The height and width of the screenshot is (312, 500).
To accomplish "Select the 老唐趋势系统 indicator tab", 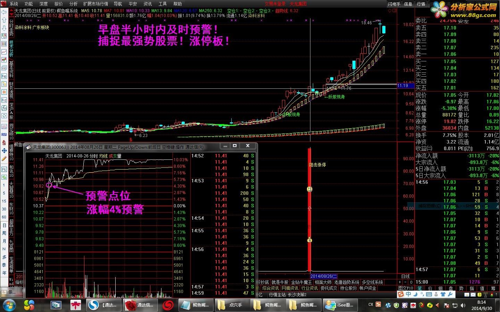I will coord(347,282).
